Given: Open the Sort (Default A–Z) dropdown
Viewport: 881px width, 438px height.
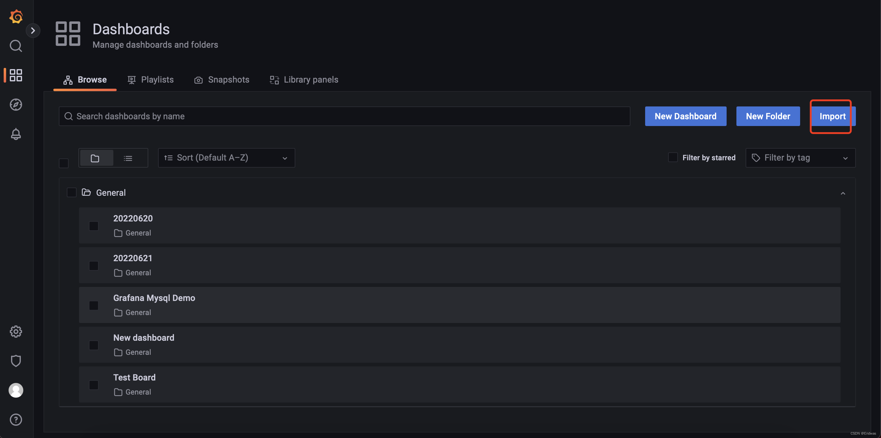Looking at the screenshot, I should coord(226,158).
